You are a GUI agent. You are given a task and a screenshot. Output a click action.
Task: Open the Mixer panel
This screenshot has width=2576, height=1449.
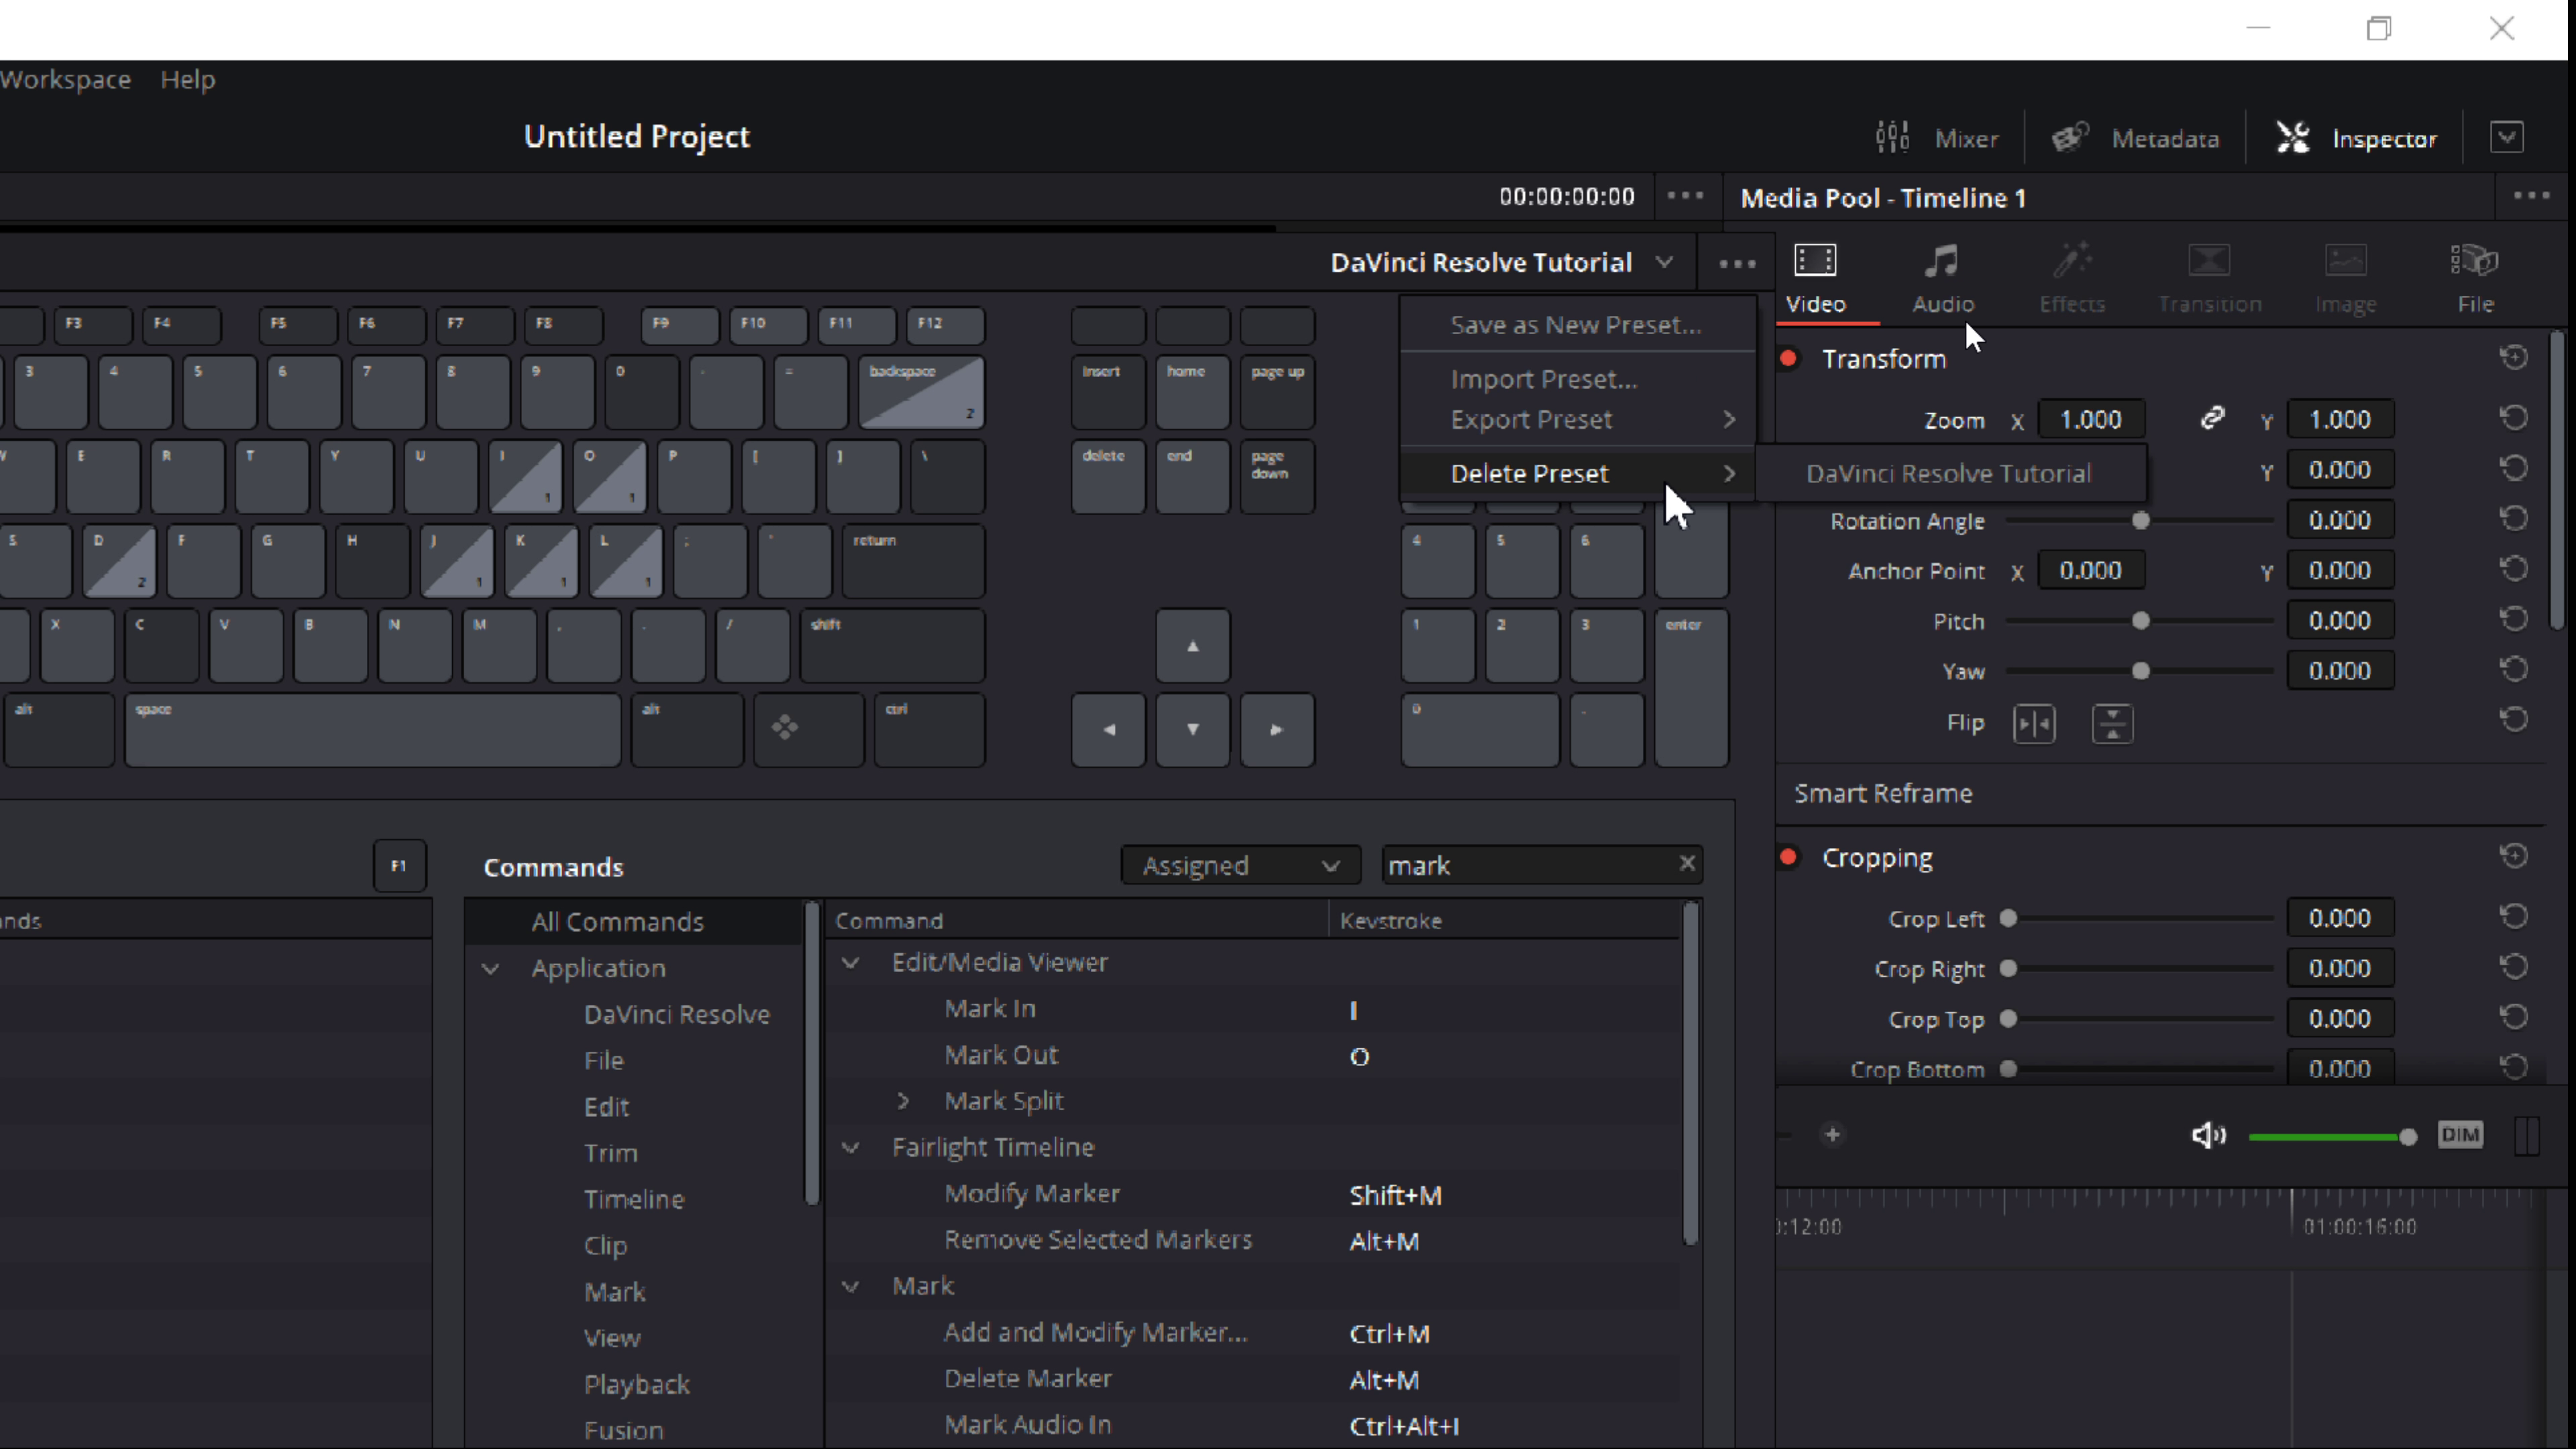(1937, 138)
